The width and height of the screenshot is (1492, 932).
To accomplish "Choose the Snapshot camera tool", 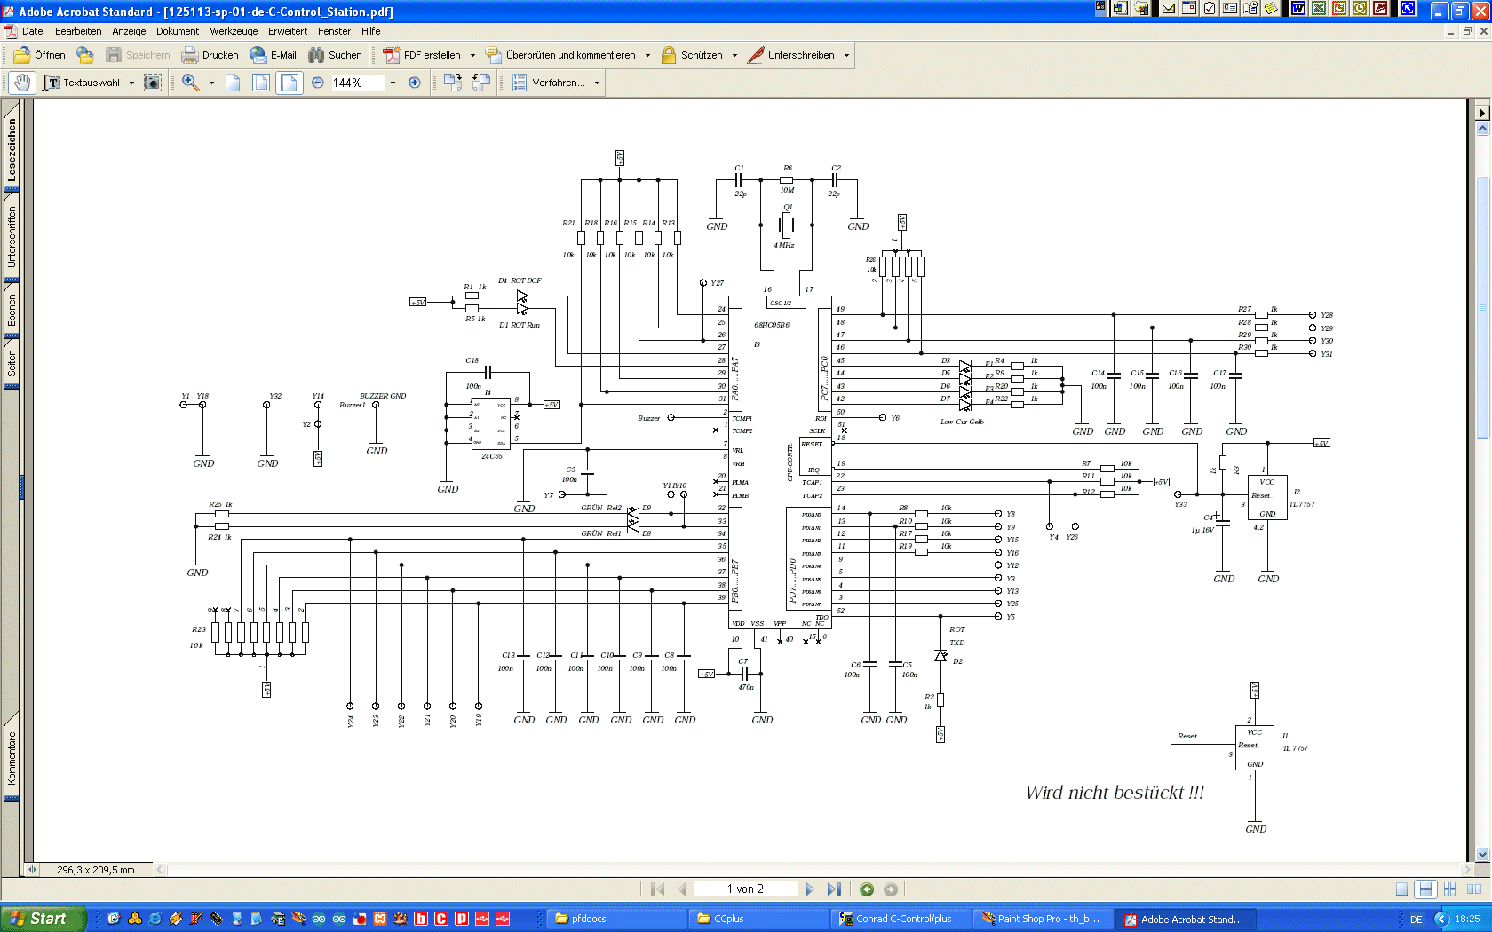I will (153, 83).
